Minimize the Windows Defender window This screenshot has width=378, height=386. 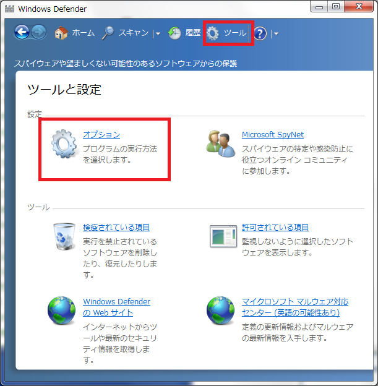[319, 7]
